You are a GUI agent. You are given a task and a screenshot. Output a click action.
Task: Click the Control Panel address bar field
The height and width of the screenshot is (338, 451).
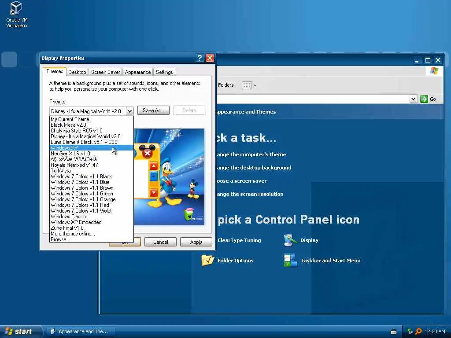pos(313,99)
